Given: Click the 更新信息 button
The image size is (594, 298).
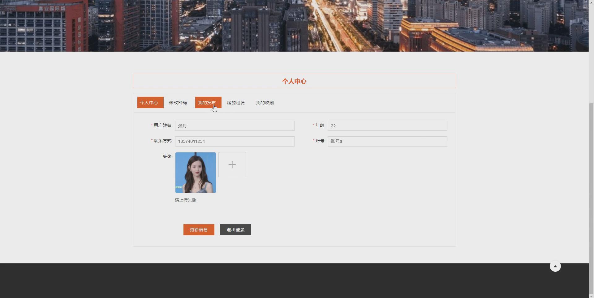Looking at the screenshot, I should click(199, 229).
